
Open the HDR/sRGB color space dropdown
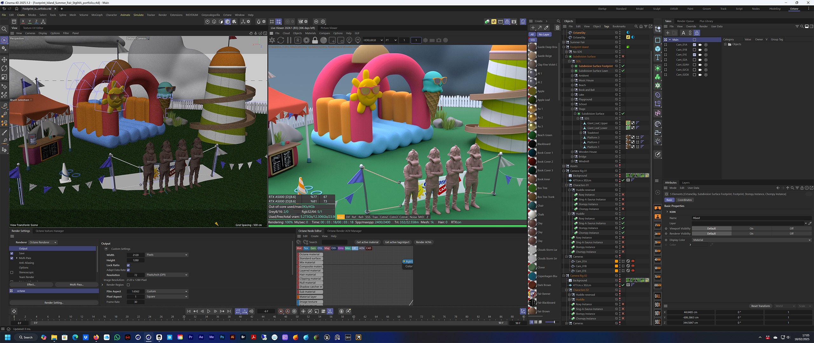[x=373, y=40]
